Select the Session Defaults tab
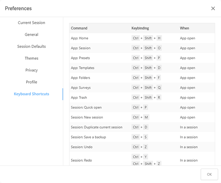 click(31, 46)
